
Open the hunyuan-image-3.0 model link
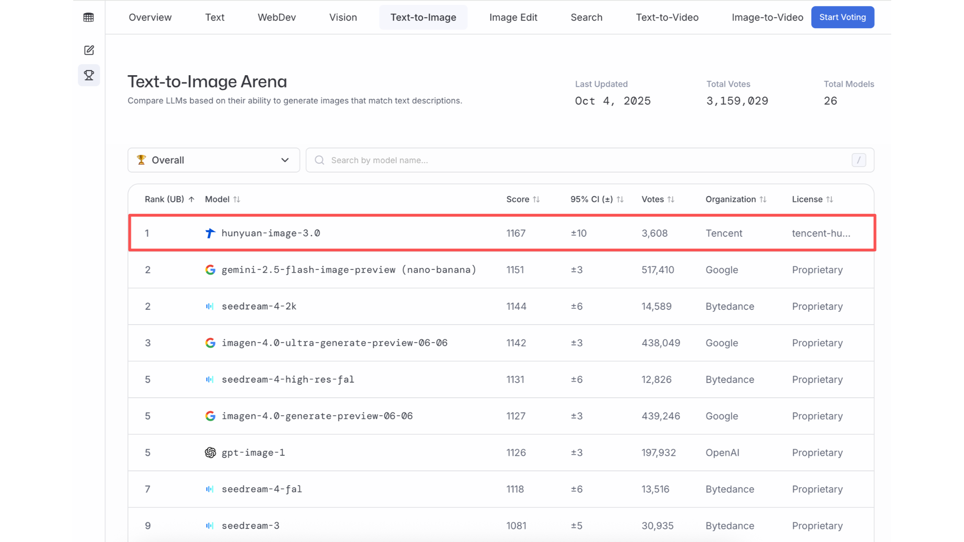tap(270, 233)
